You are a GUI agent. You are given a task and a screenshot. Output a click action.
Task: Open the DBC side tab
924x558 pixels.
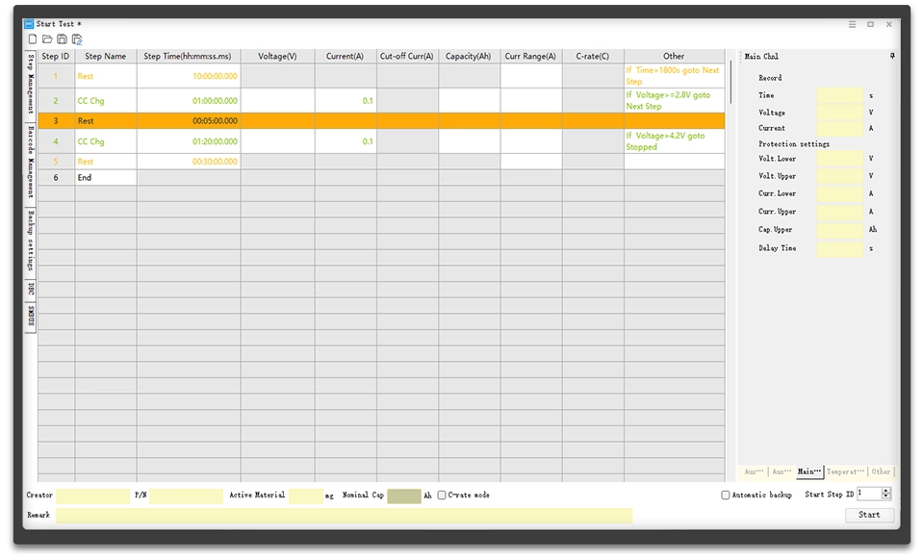point(31,289)
